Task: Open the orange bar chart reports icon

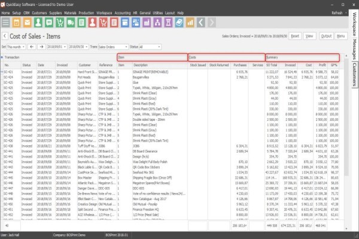Action: point(190,23)
